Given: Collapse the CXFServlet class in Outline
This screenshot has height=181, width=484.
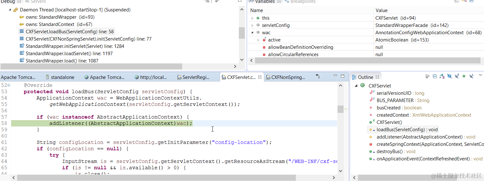Looking at the screenshot, I should click(x=356, y=86).
